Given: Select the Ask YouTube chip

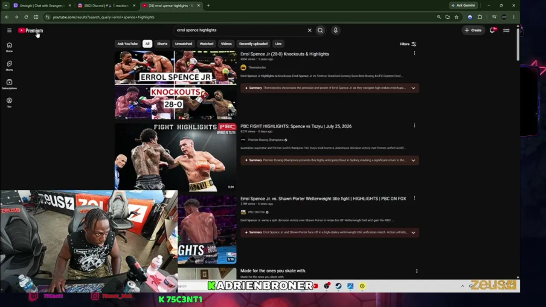Looking at the screenshot, I should (128, 43).
